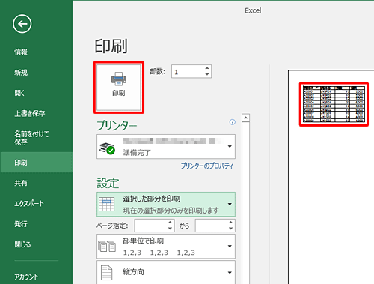This screenshot has height=284, width=374.
Task: Choose 開く from the sidebar
Action: coord(19,93)
